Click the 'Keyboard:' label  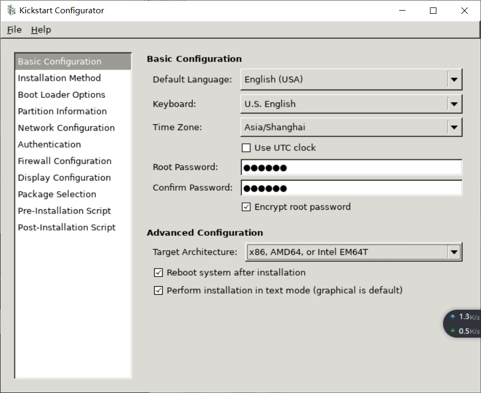[x=174, y=104]
